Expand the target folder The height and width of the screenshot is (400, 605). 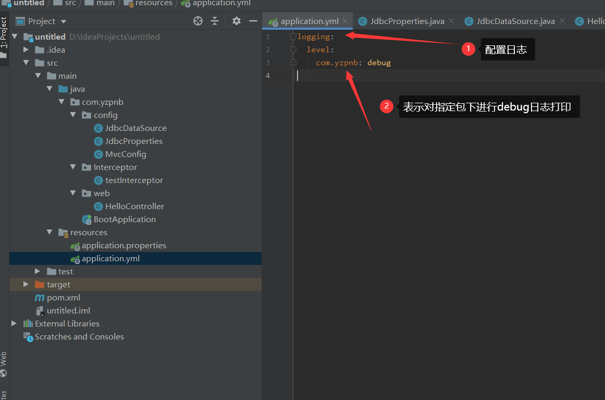[x=26, y=285]
